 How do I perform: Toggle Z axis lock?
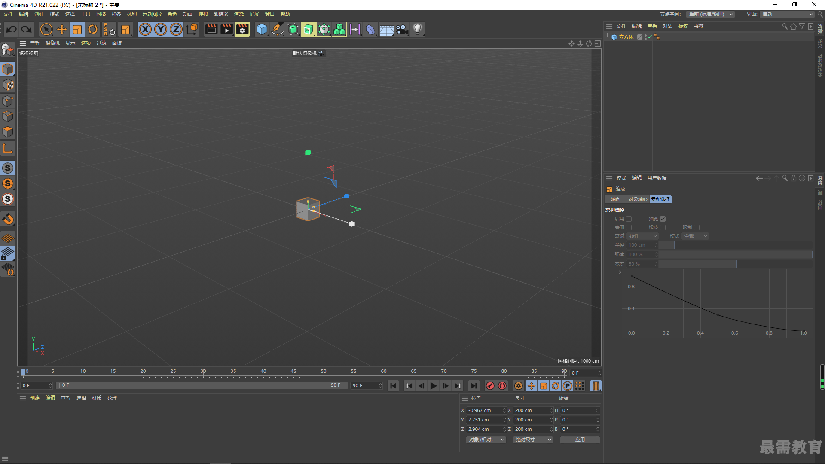coord(176,29)
